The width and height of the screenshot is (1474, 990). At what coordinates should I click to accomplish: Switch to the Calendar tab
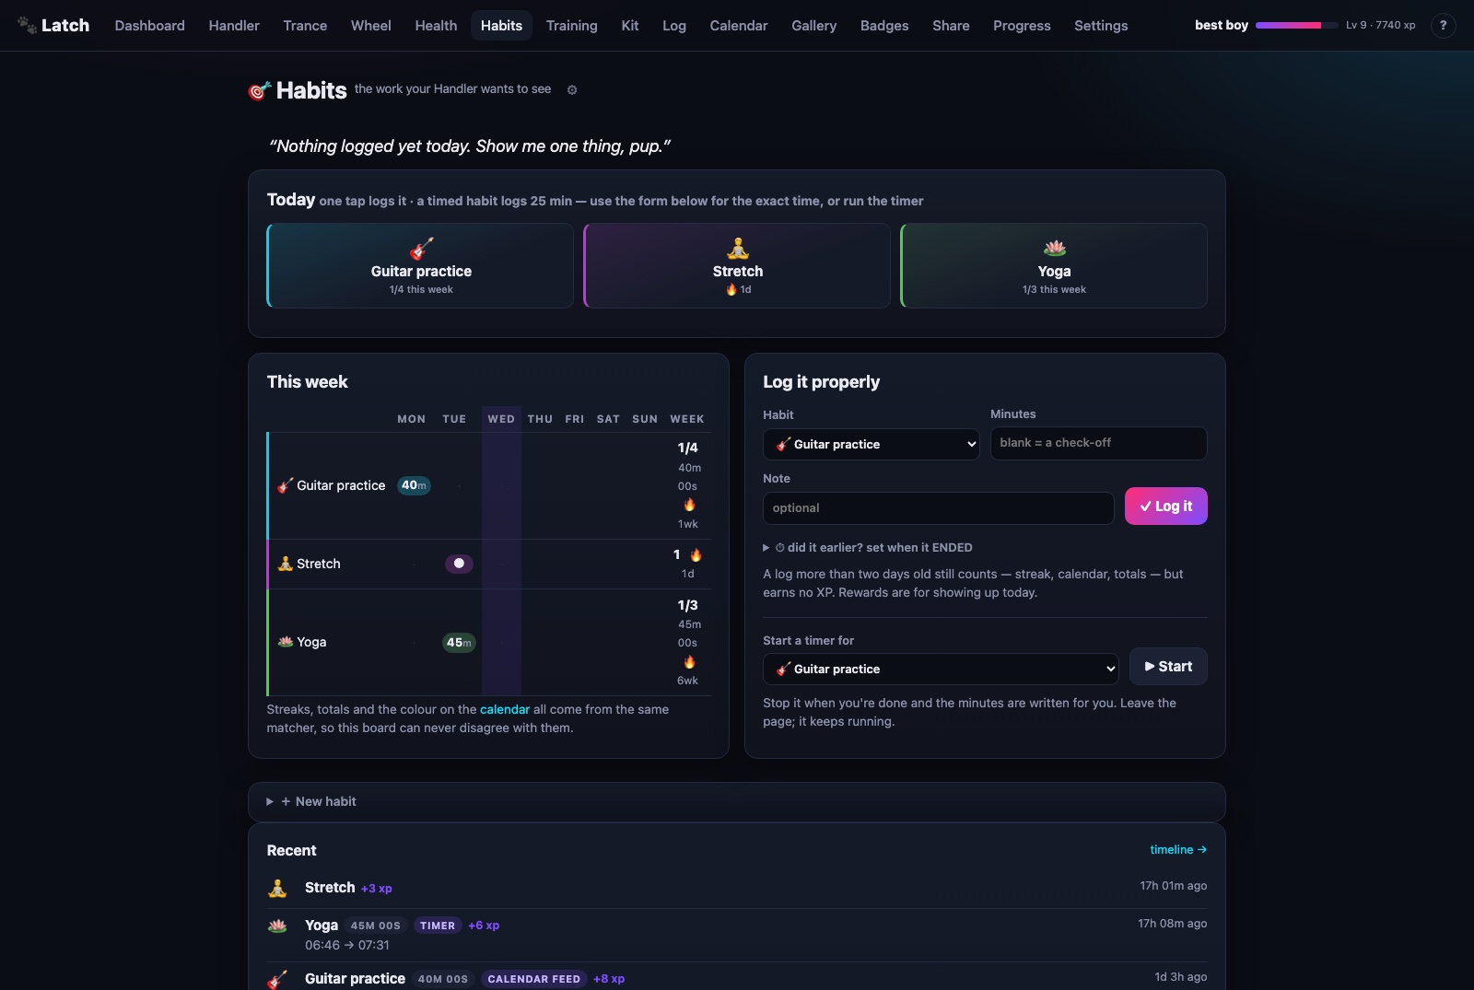tap(739, 26)
